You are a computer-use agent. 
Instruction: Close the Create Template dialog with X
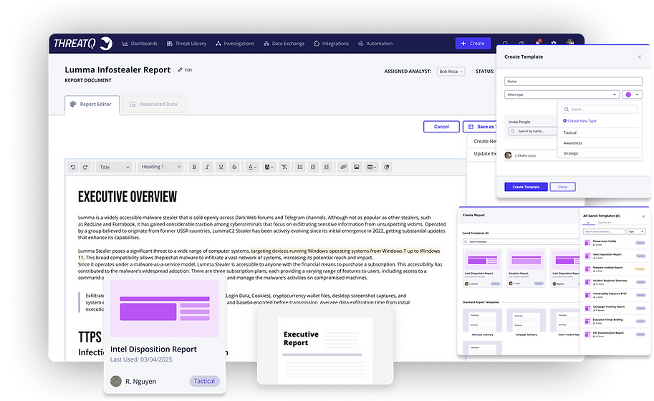[640, 57]
